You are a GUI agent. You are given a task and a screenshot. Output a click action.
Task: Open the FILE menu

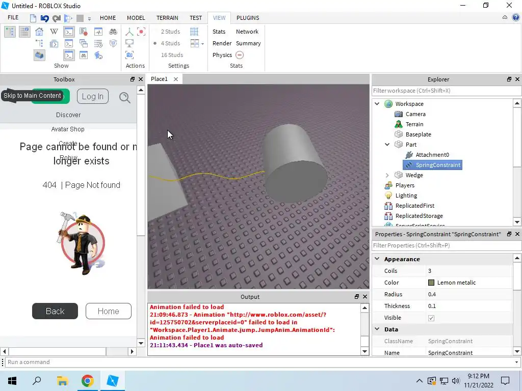pos(13,18)
